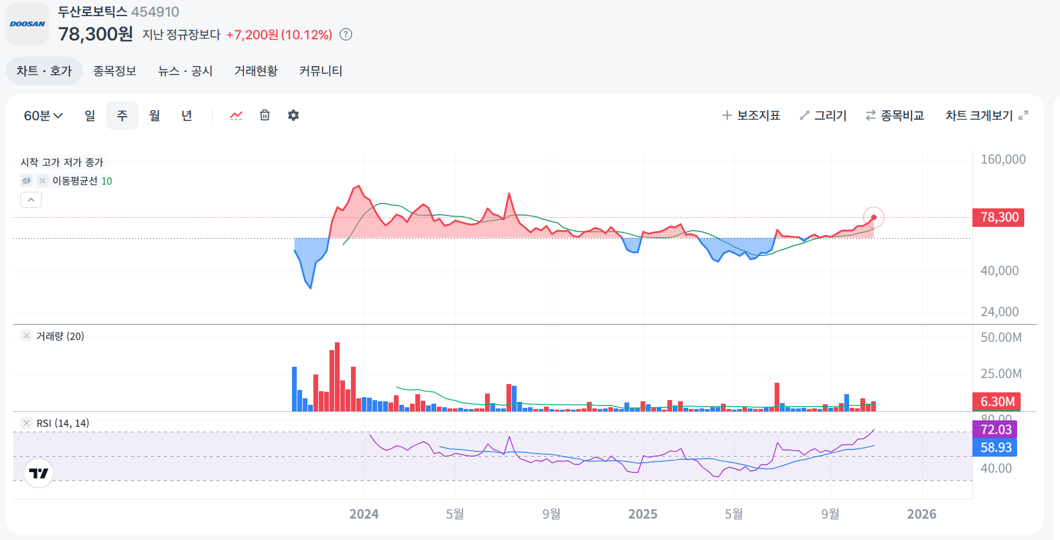
Task: Click the 50.00M volume axis label
Action: click(1001, 338)
